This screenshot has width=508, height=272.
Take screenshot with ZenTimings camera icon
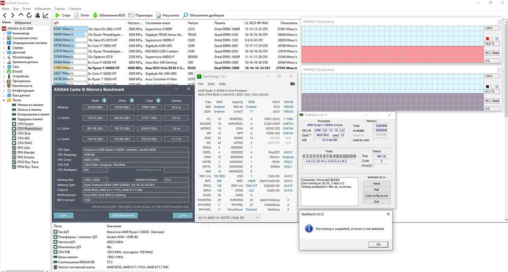(292, 84)
